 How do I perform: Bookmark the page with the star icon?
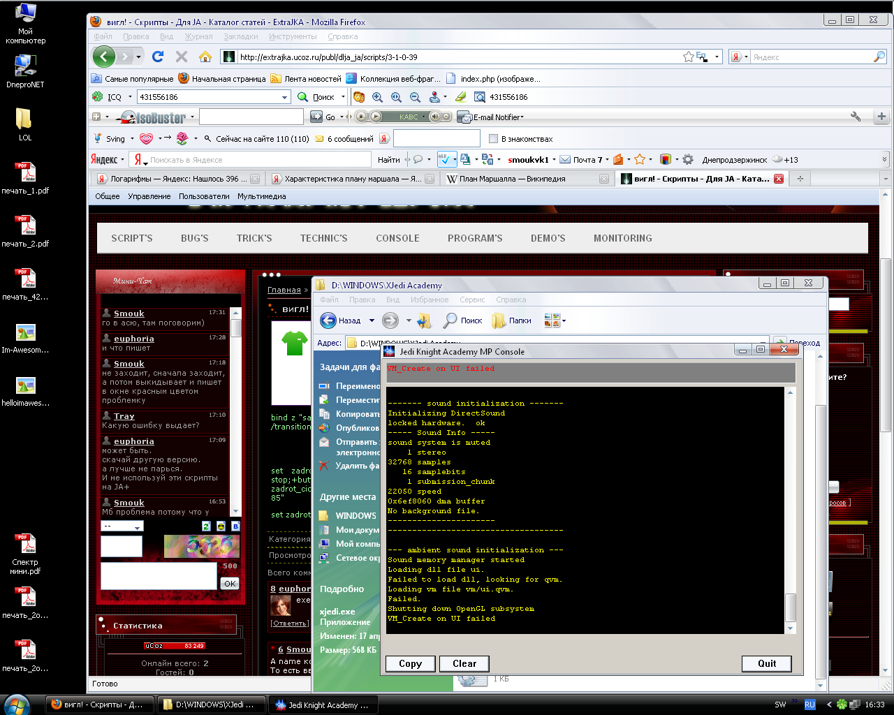(x=689, y=57)
